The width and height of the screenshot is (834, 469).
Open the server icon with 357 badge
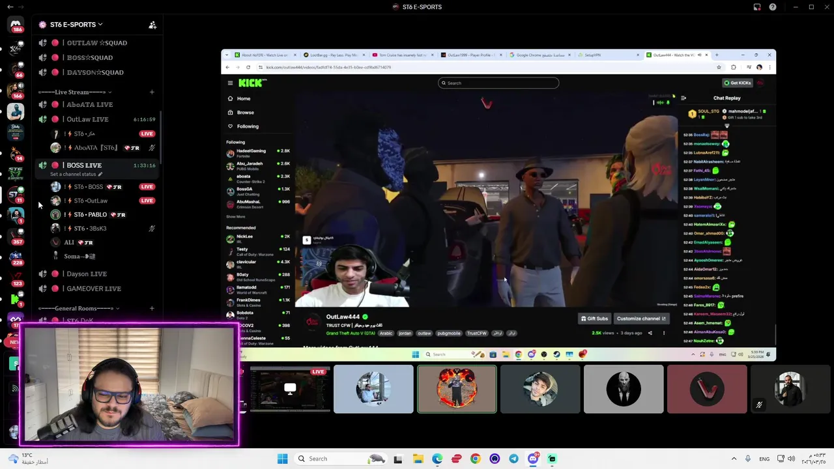[16, 236]
